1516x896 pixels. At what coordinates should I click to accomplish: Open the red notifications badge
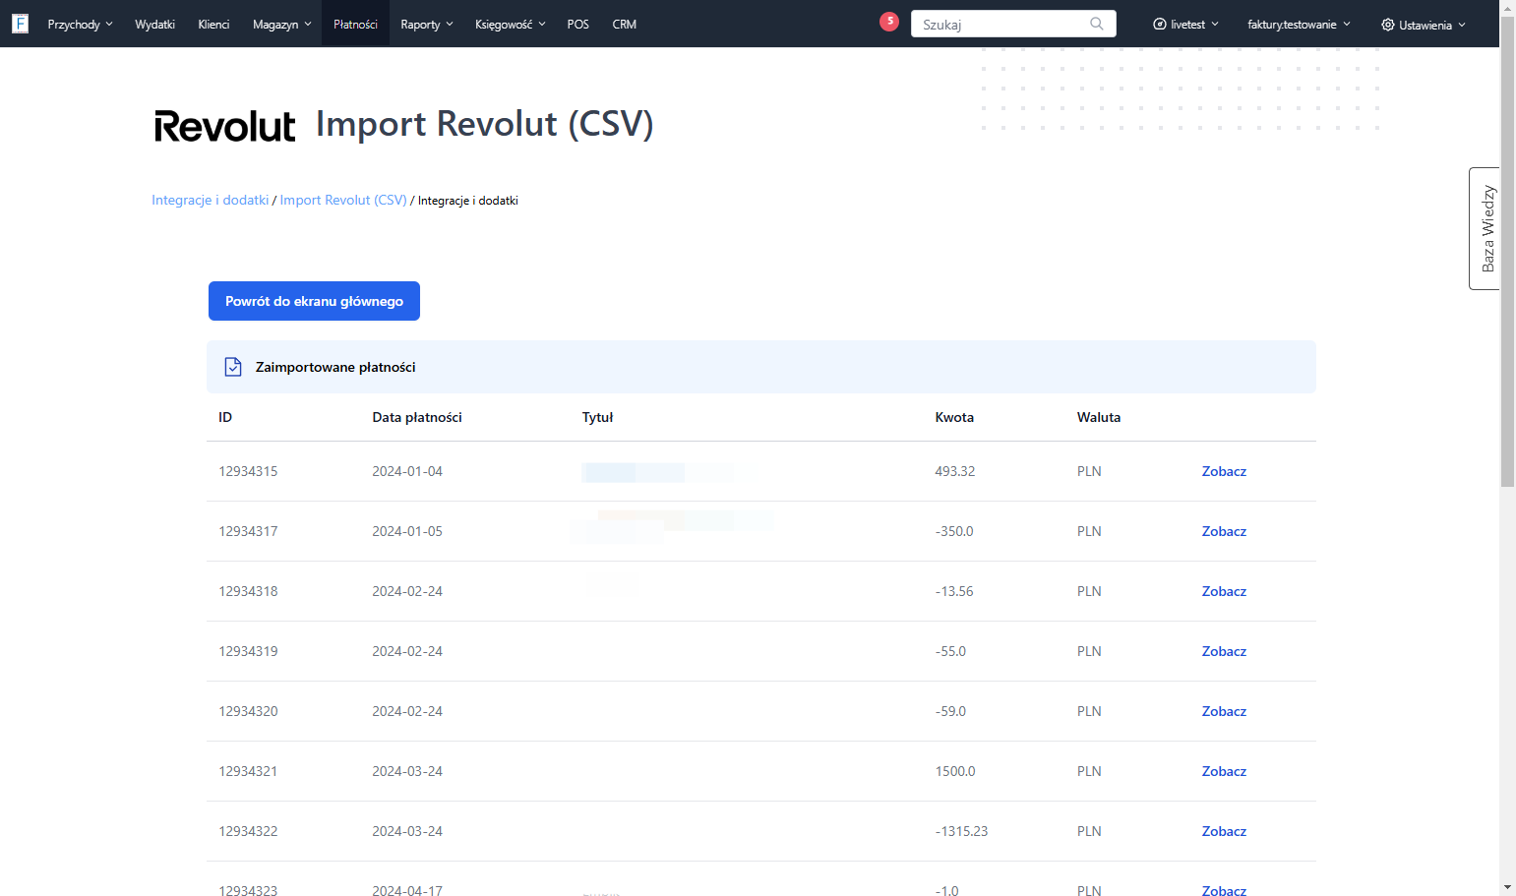coord(889,22)
